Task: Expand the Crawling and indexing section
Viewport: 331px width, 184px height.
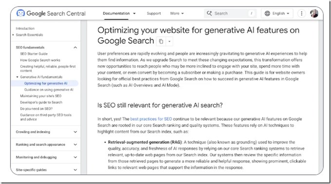Action: click(x=75, y=132)
